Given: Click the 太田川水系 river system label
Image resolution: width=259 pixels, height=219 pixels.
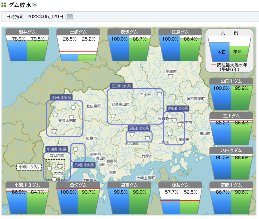Looking at the screenshot, I should pos(61,97).
